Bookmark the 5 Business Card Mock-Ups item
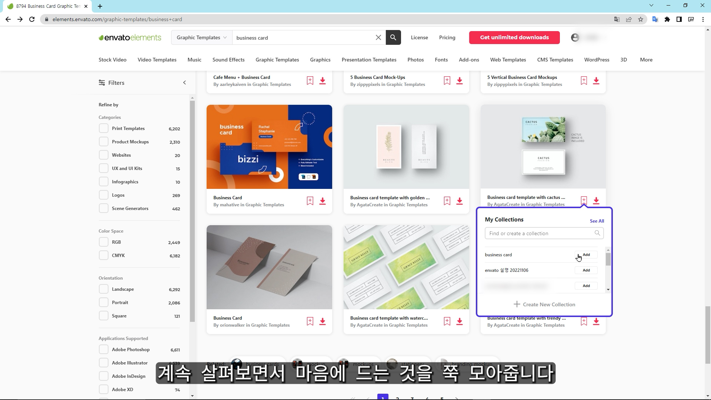The image size is (711, 400). click(x=447, y=80)
